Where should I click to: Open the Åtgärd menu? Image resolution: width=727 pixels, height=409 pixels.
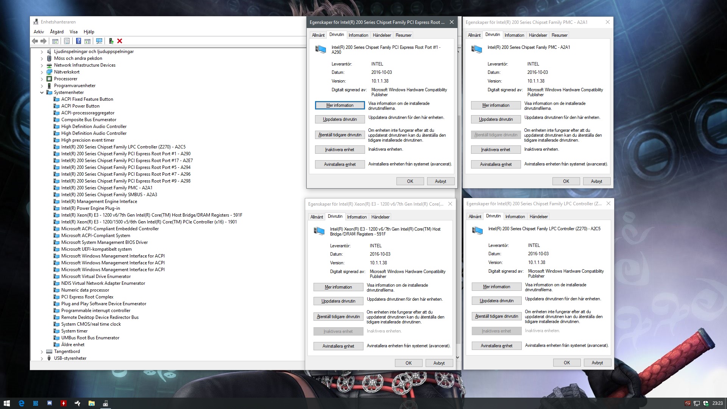tap(57, 32)
